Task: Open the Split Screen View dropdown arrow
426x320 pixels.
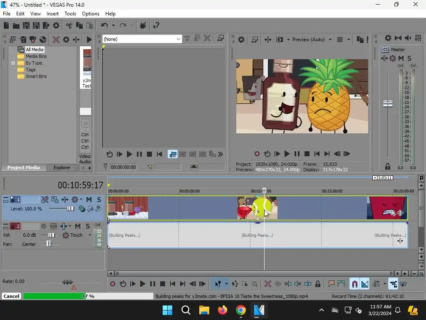Action: (x=288, y=40)
